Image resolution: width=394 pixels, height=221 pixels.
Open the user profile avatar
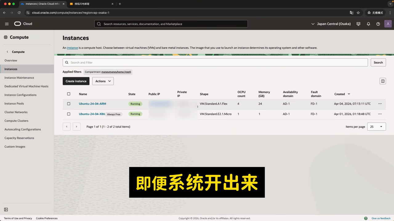click(x=388, y=24)
